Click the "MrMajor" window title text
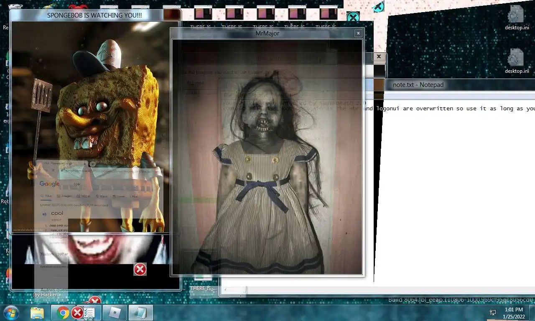Image resolution: width=535 pixels, height=321 pixels. [267, 33]
